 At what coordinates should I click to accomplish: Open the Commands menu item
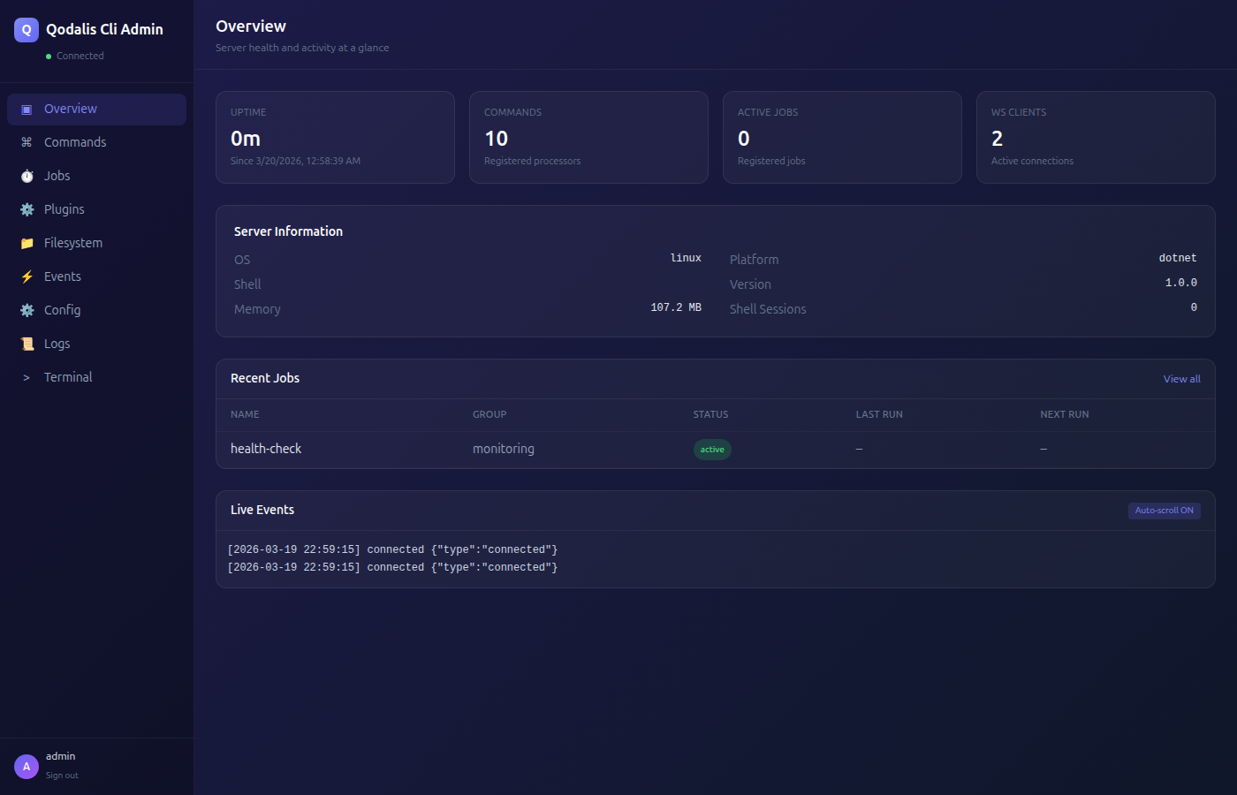click(x=96, y=142)
